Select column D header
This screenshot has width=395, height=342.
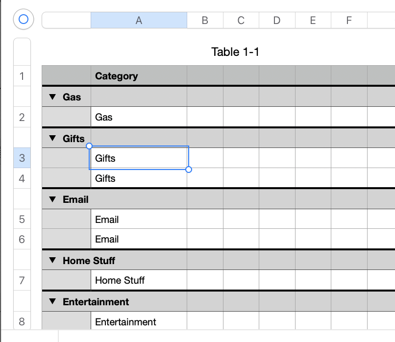coord(277,20)
